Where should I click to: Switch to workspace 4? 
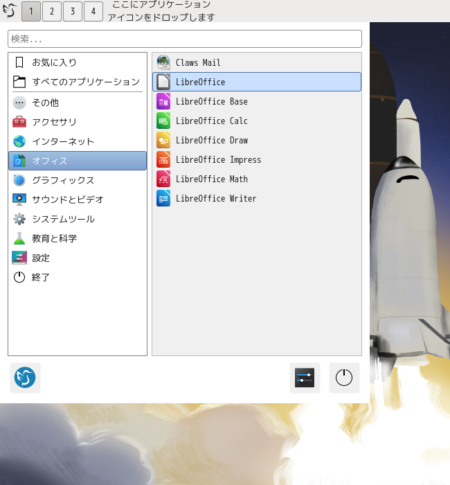point(93,11)
